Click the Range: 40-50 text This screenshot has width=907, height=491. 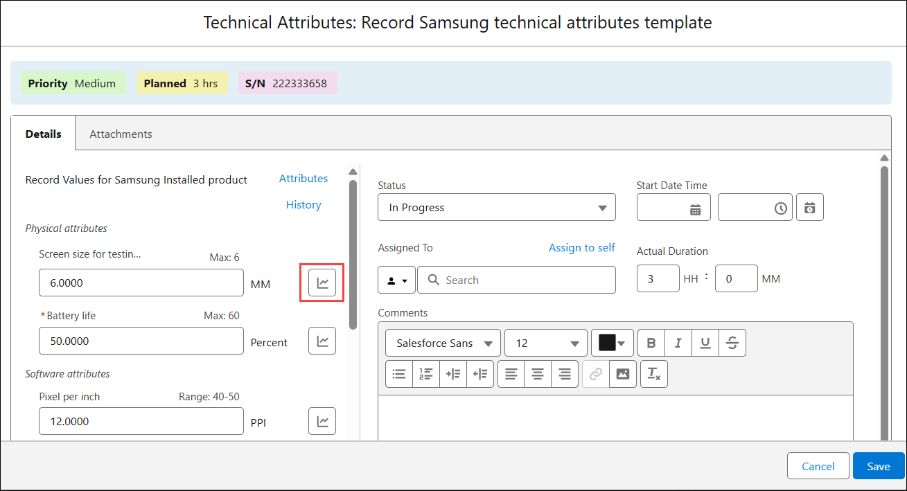pos(209,397)
